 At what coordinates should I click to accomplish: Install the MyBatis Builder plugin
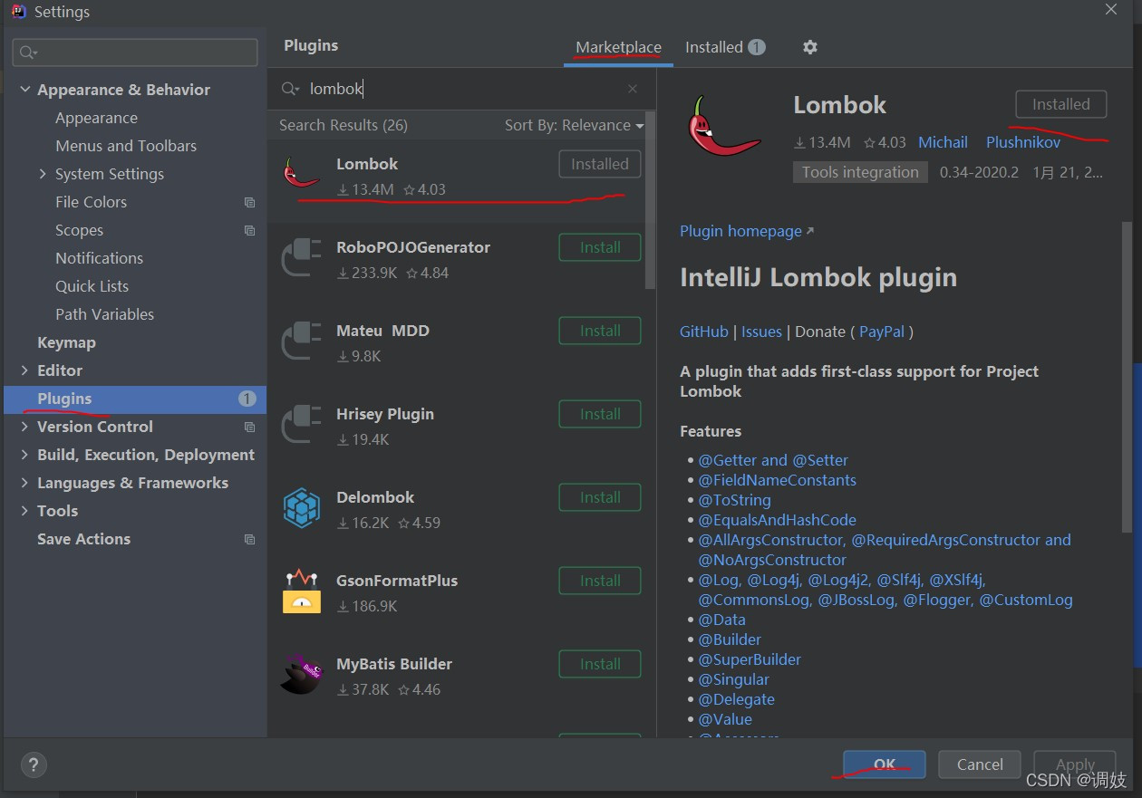click(600, 664)
